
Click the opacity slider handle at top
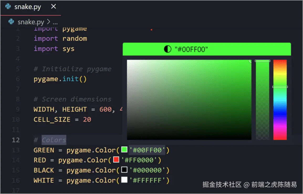262,61
